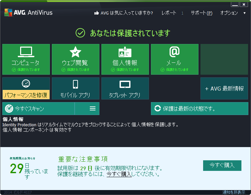Click AVG は気に入っていますか? link
Image resolution: width=251 pixels, height=195 pixels.
(126, 13)
